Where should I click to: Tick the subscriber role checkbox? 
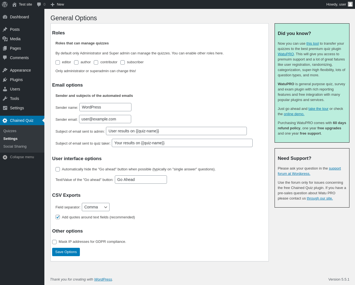[123, 62]
